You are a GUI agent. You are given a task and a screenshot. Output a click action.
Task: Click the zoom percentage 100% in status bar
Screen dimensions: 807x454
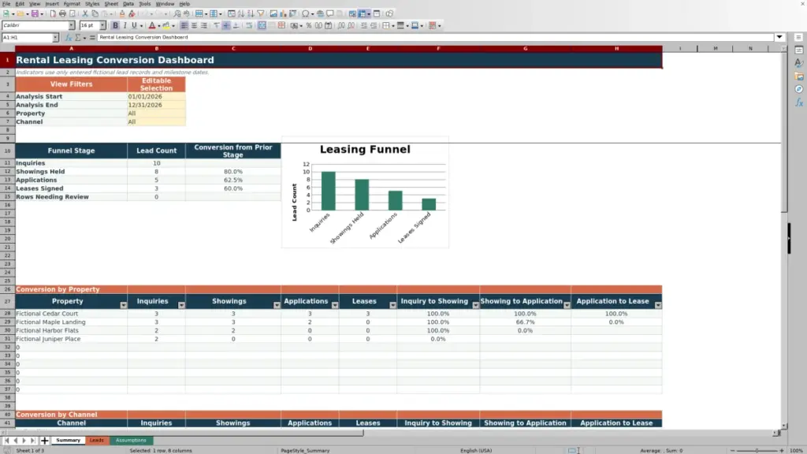796,450
